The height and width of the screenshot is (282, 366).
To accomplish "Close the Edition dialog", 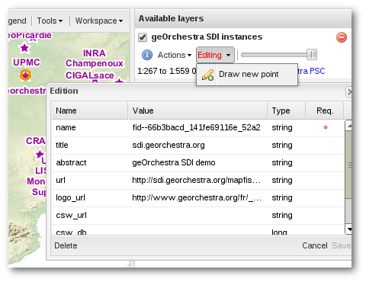I will pos(349,91).
